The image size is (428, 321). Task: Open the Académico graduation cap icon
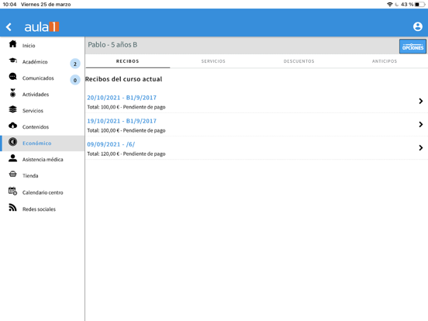pyautogui.click(x=12, y=60)
